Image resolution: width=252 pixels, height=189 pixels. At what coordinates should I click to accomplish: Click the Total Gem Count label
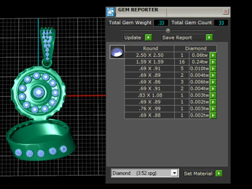click(192, 23)
